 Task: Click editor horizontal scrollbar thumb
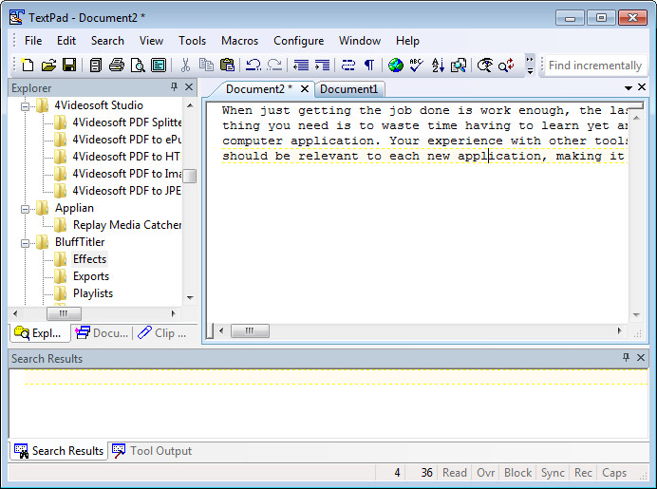point(250,331)
